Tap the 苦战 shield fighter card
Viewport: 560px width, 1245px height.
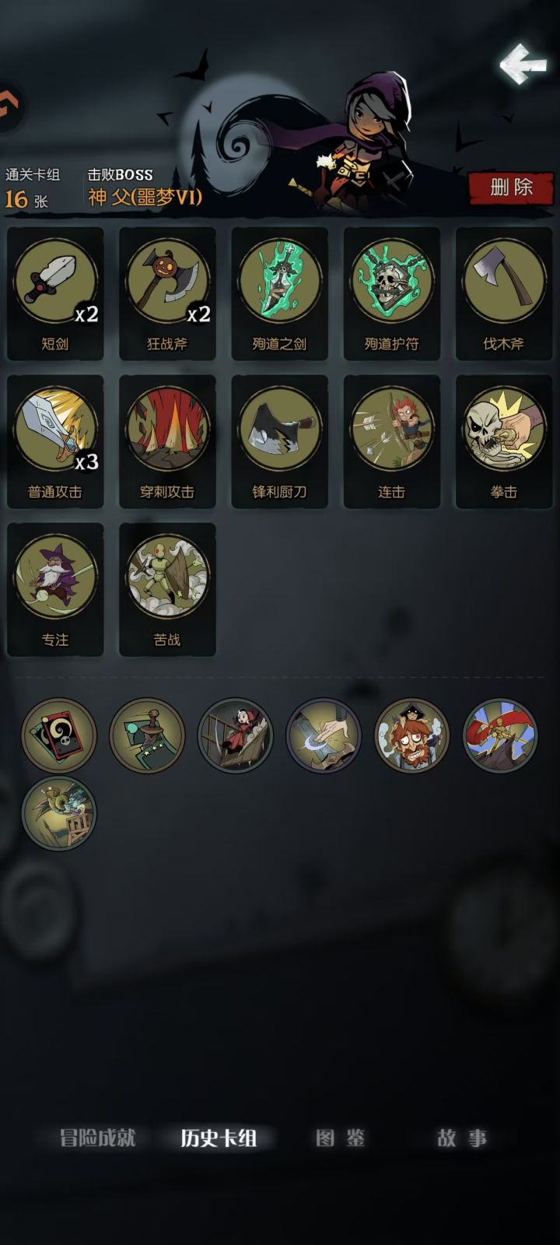(x=167, y=590)
